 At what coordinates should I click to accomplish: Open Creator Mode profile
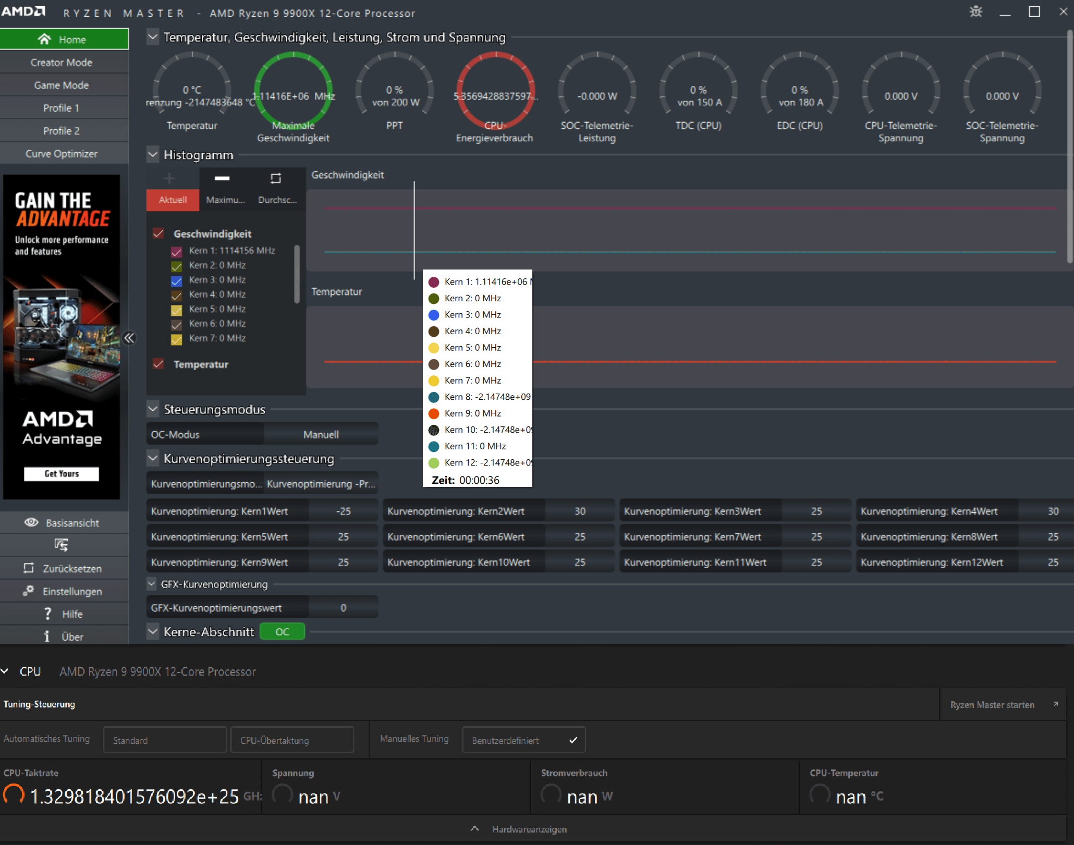click(64, 62)
